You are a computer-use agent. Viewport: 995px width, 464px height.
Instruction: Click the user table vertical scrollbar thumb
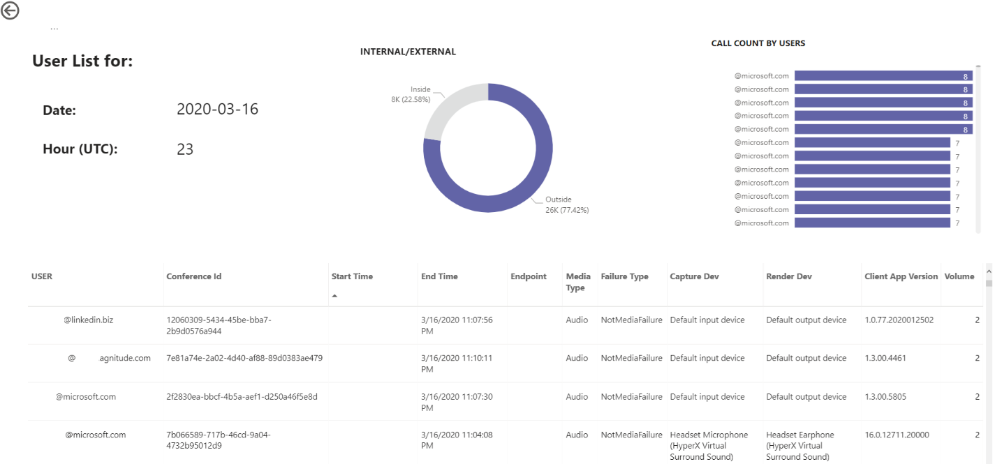tap(989, 283)
